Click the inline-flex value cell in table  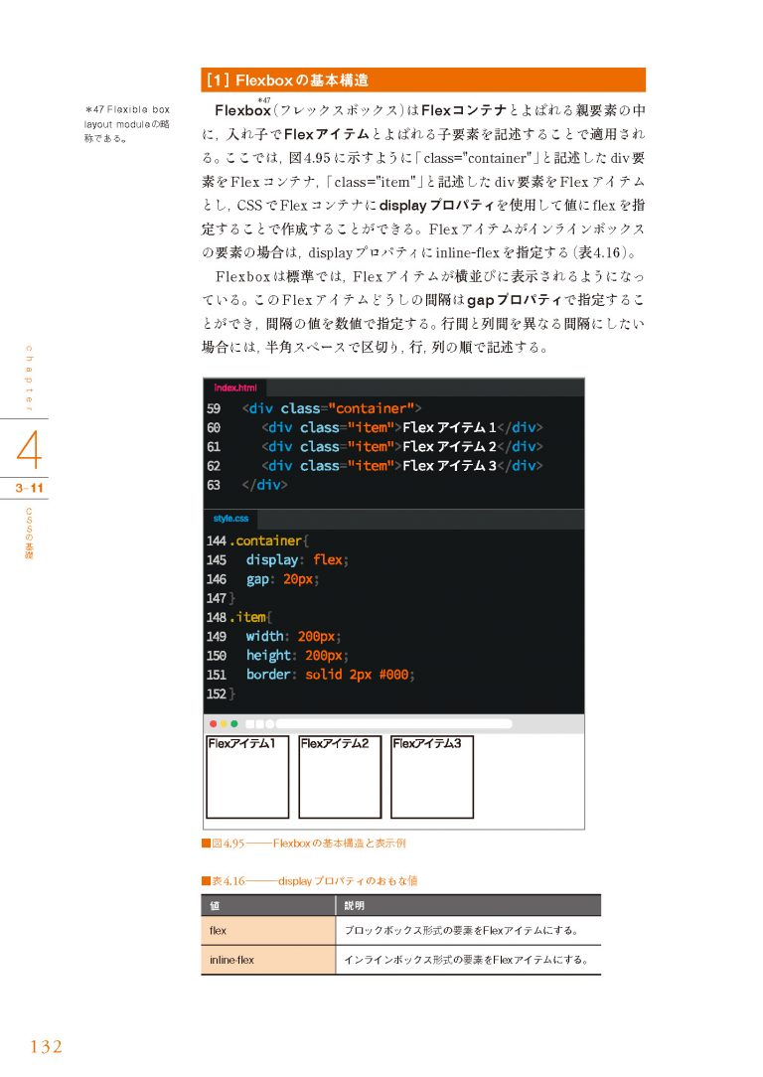[268, 960]
